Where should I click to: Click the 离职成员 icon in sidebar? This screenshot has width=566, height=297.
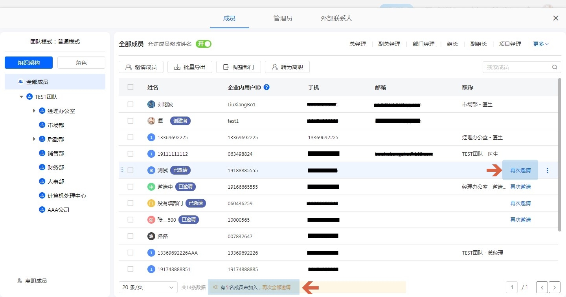pos(20,281)
